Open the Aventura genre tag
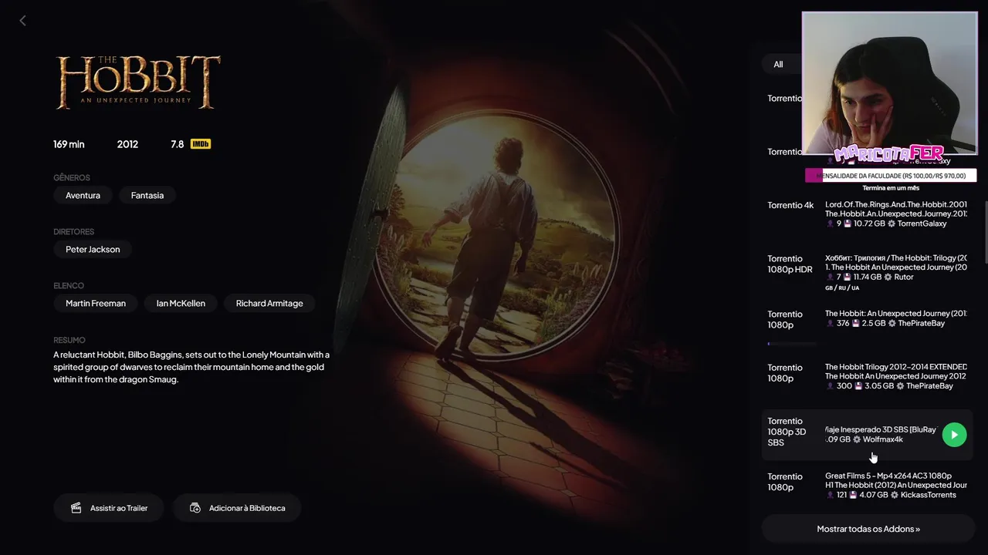The width and height of the screenshot is (988, 555). tap(83, 196)
